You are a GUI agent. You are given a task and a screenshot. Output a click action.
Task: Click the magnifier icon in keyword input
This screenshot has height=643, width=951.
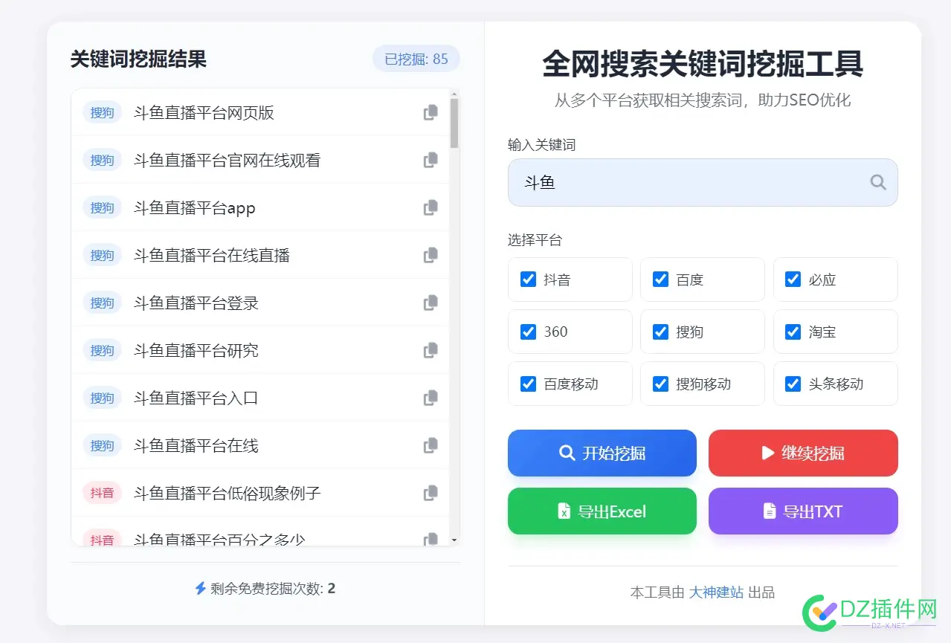coord(877,182)
